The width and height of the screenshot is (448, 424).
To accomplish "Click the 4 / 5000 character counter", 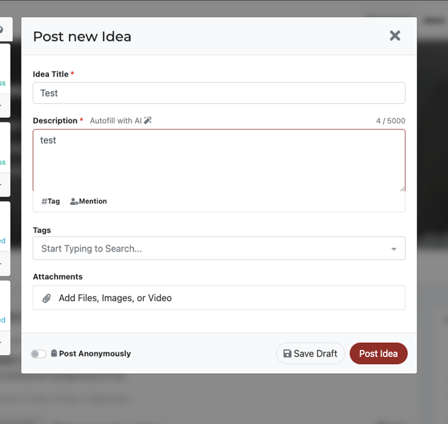I will tap(391, 121).
